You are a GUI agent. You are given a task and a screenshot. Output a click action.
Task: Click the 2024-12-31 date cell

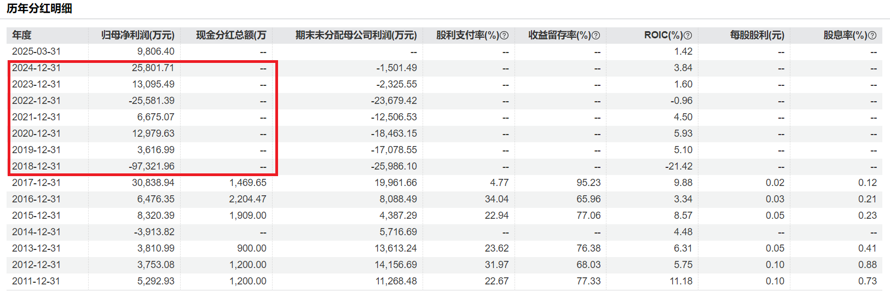click(x=37, y=68)
